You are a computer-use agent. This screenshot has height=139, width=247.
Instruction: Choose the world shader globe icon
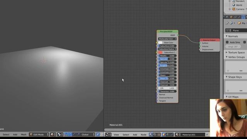[x=168, y=135]
